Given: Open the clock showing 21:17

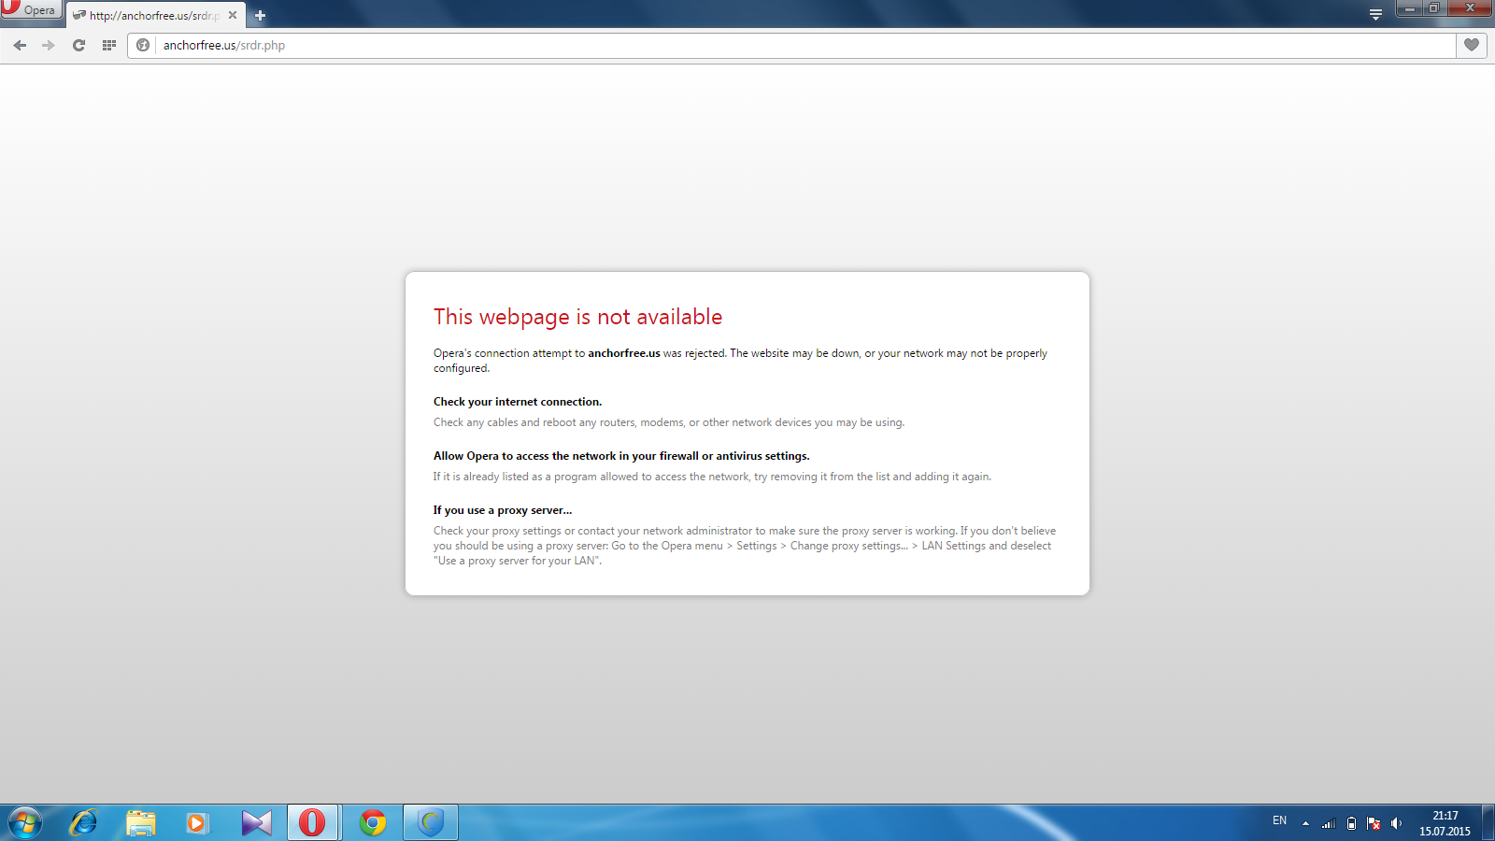Looking at the screenshot, I should point(1445,823).
